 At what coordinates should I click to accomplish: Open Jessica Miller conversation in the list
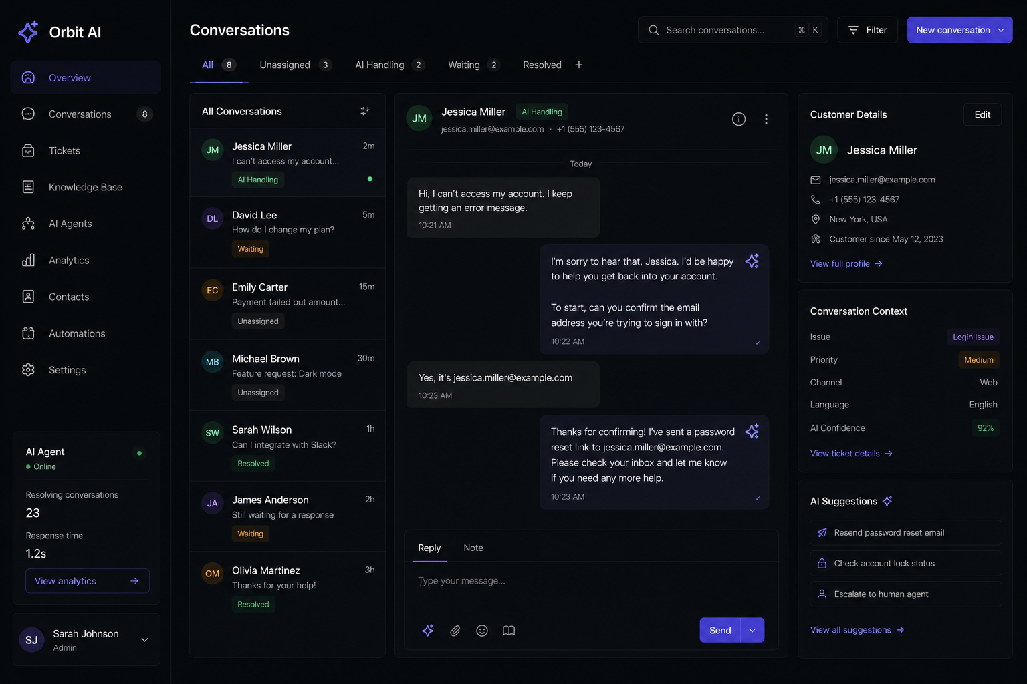[288, 162]
